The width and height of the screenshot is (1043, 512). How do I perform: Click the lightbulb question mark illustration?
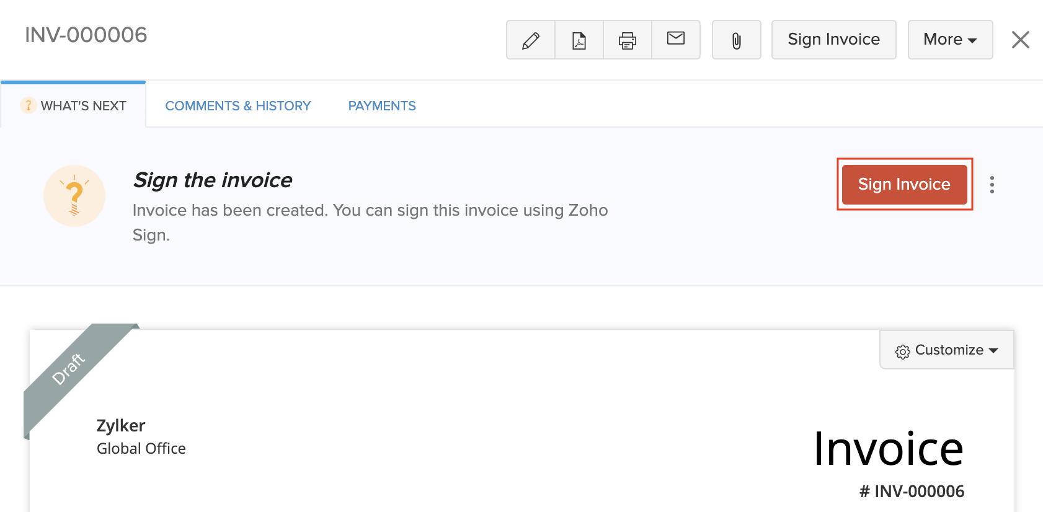[x=74, y=196]
